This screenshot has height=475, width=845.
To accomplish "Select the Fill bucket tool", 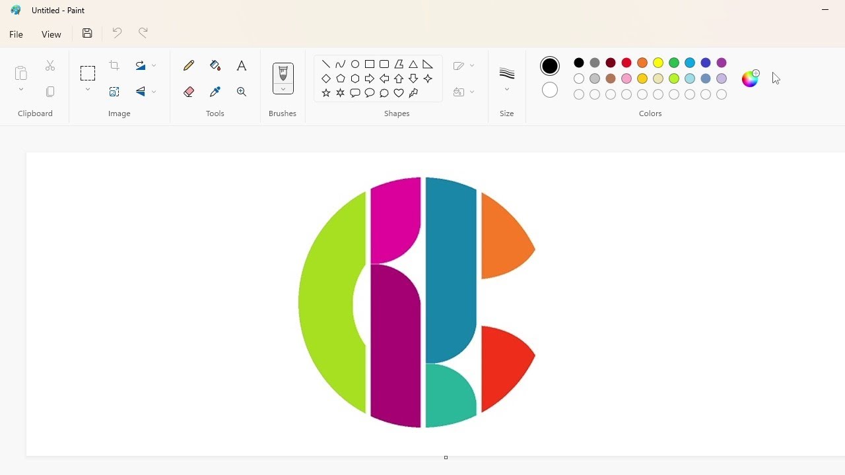I will [215, 65].
